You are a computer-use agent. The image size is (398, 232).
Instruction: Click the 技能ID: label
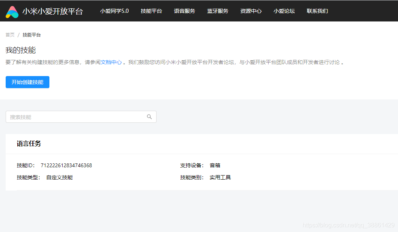[x=26, y=165]
